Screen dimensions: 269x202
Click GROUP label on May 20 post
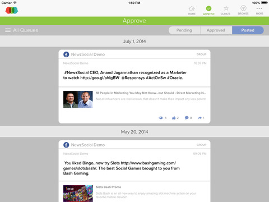[201, 145]
